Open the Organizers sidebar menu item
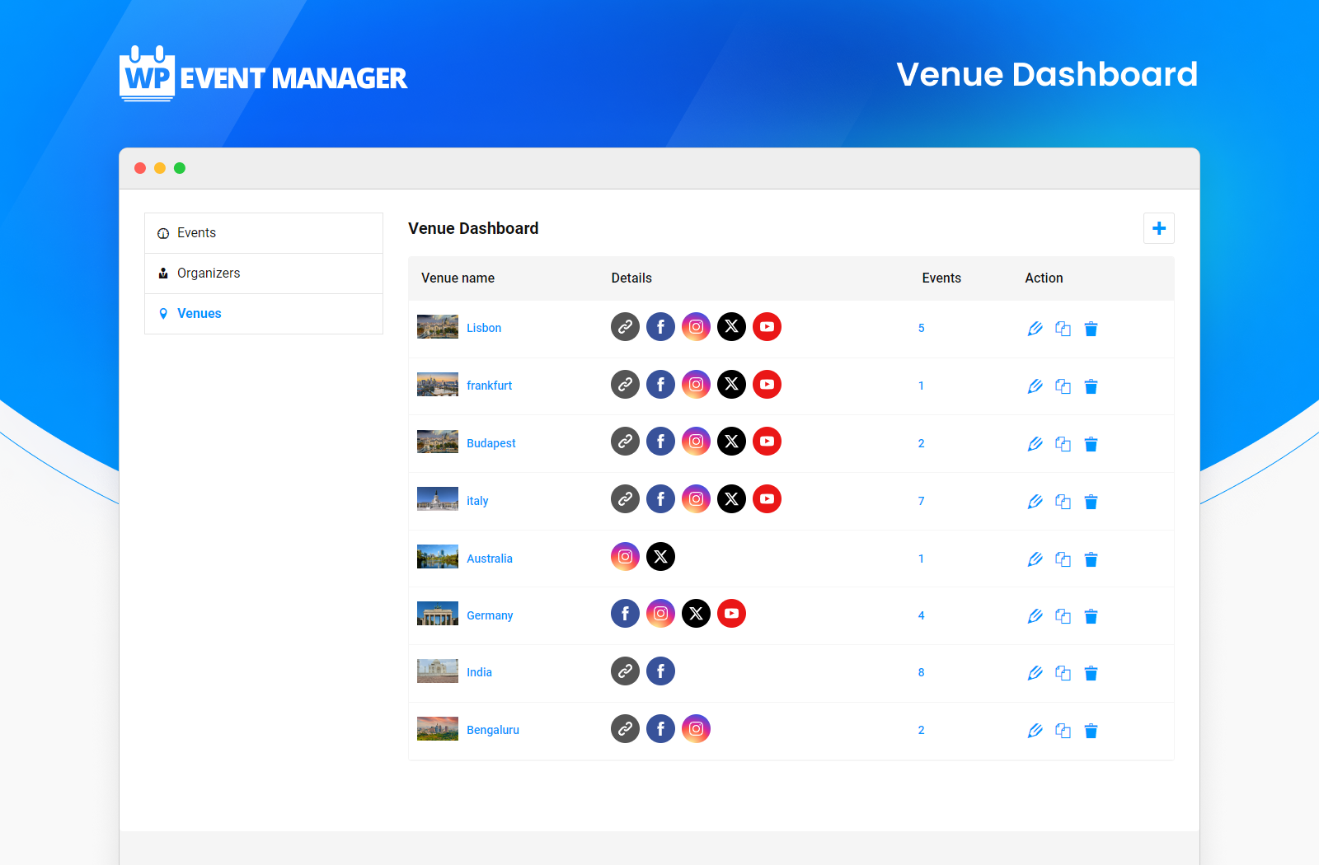This screenshot has width=1319, height=865. (x=264, y=274)
